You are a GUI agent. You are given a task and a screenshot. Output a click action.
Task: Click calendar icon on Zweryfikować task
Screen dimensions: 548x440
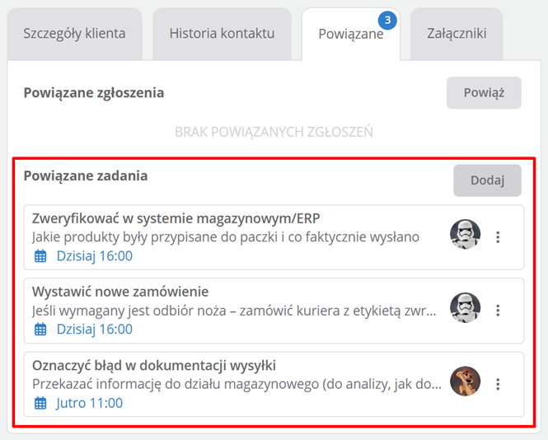[x=40, y=256]
